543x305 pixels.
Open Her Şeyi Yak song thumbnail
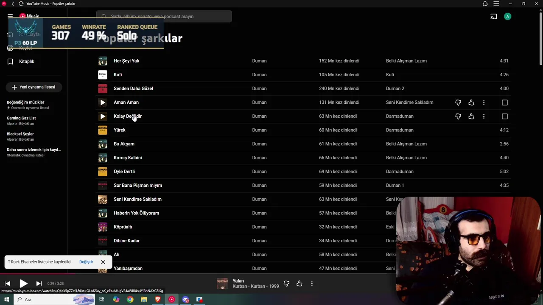103,61
